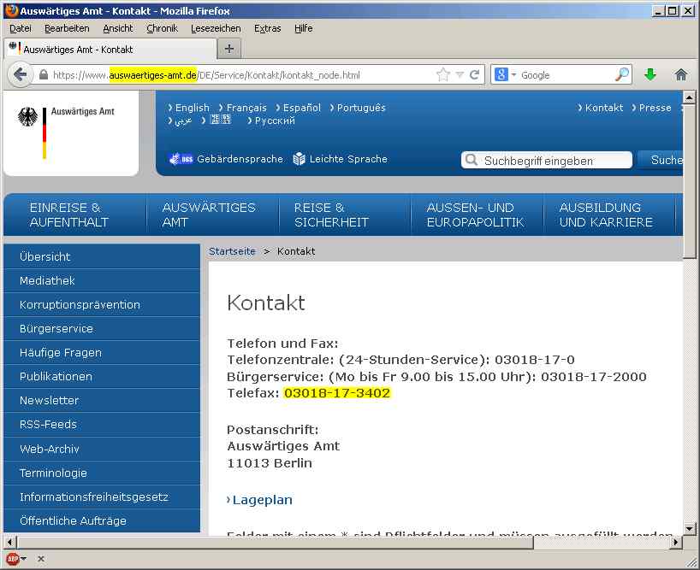700x570 pixels.
Task: Open the URL history dropdown arrow
Action: pos(460,74)
